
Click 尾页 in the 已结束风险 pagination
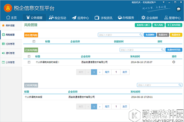point(107,106)
